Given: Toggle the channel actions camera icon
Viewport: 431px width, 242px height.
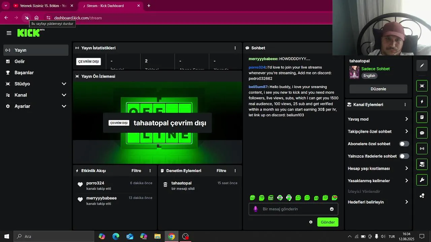Looking at the screenshot, I should 422,164.
